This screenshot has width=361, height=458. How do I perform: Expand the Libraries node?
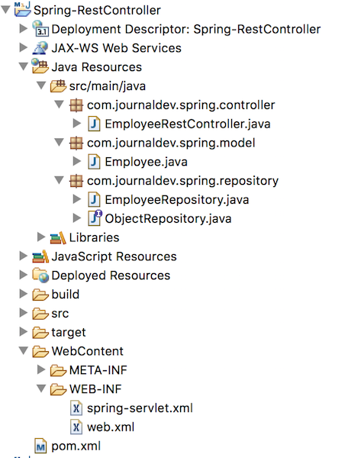click(41, 237)
